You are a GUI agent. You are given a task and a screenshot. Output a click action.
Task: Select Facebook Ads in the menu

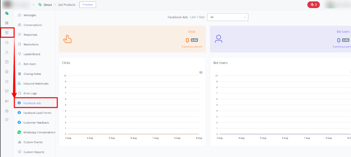pos(32,103)
